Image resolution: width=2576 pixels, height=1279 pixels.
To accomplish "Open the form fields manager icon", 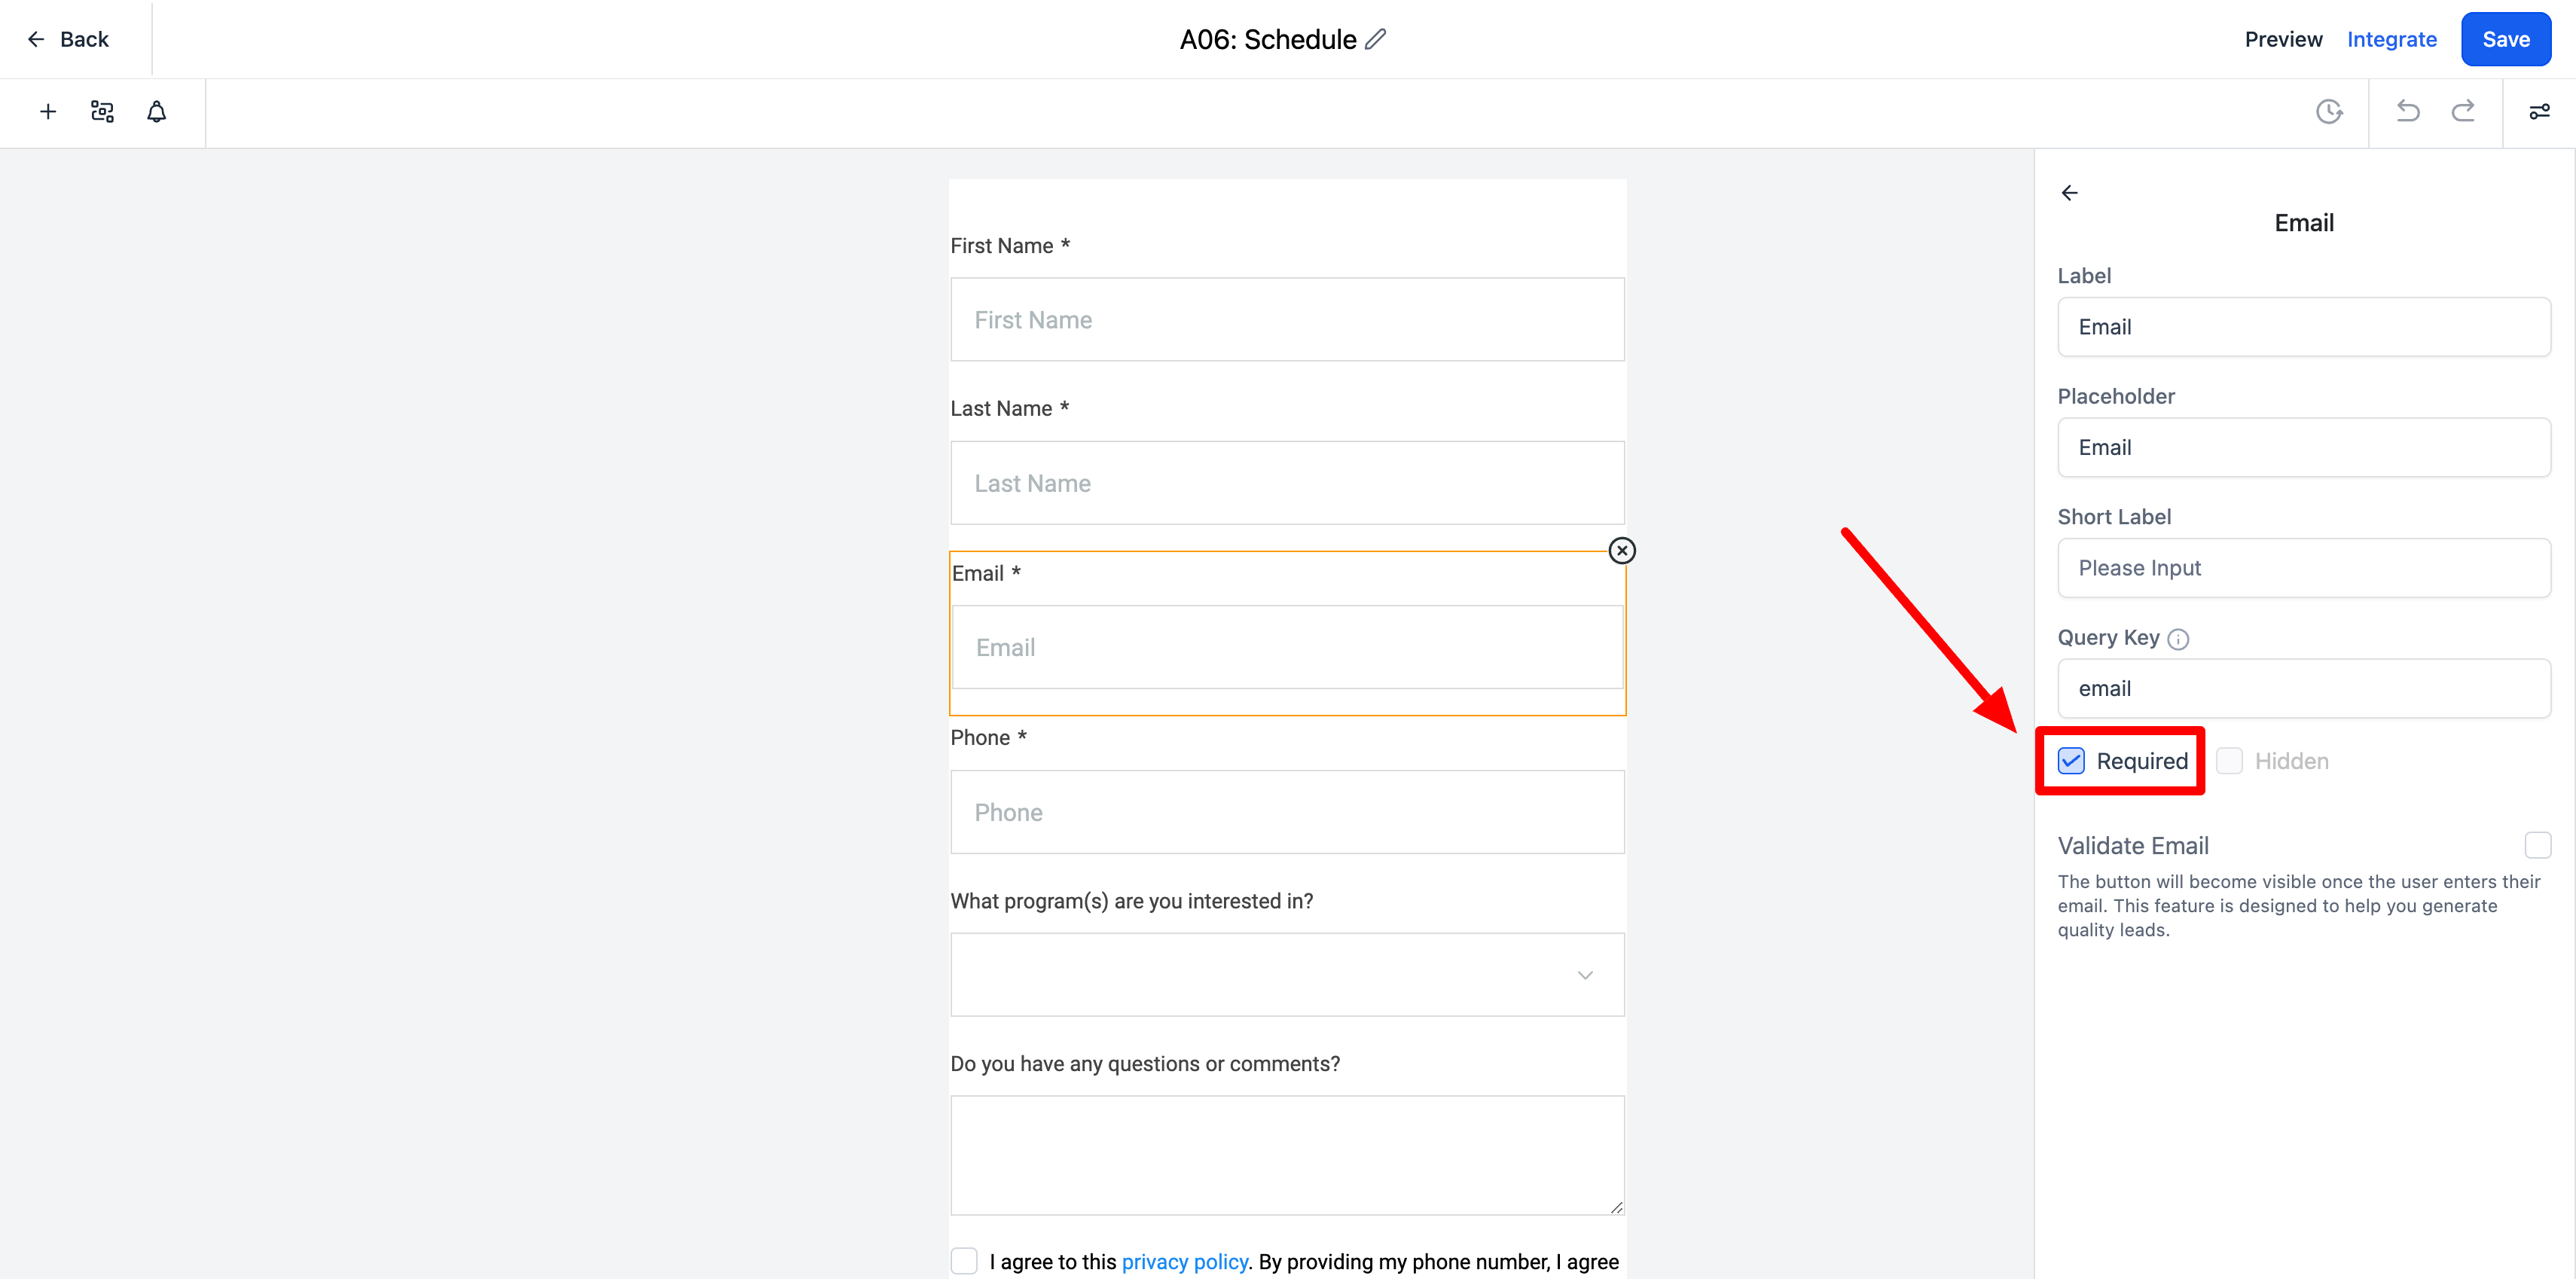I will pos(102,112).
